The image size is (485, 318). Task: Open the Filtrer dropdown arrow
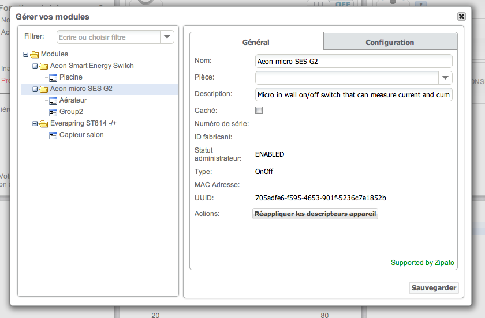pyautogui.click(x=167, y=37)
